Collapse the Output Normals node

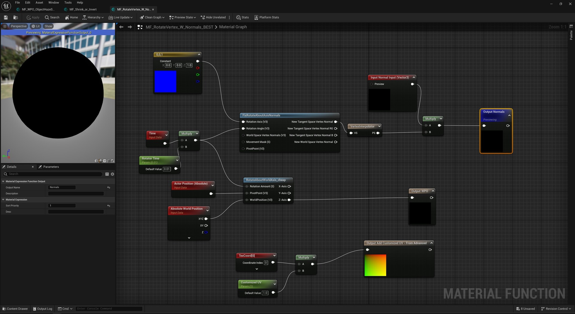[509, 115]
